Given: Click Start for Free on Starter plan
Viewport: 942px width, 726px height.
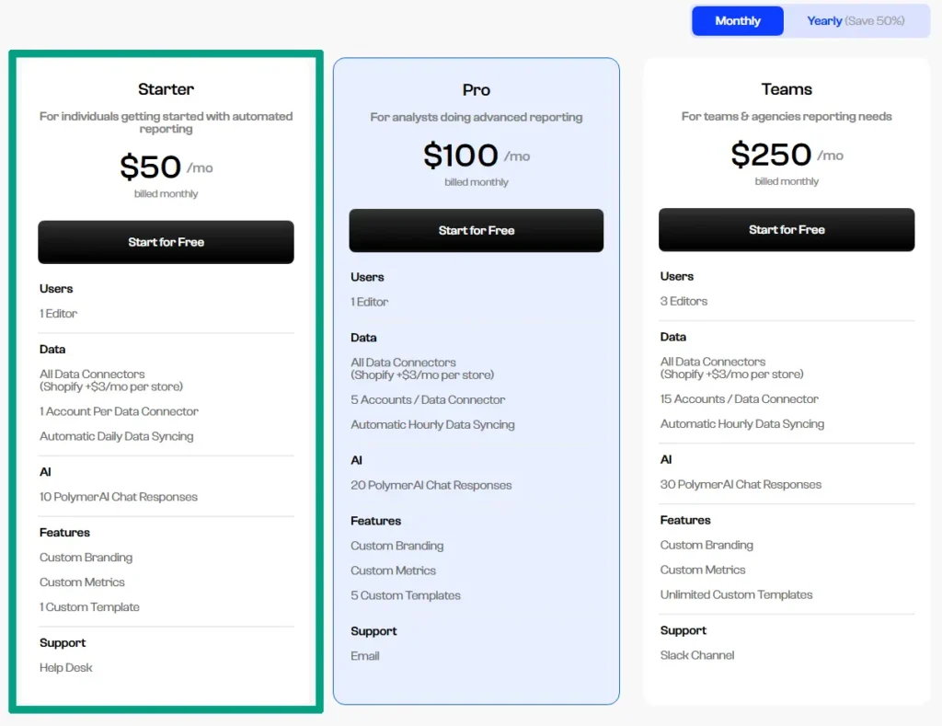Looking at the screenshot, I should (166, 242).
